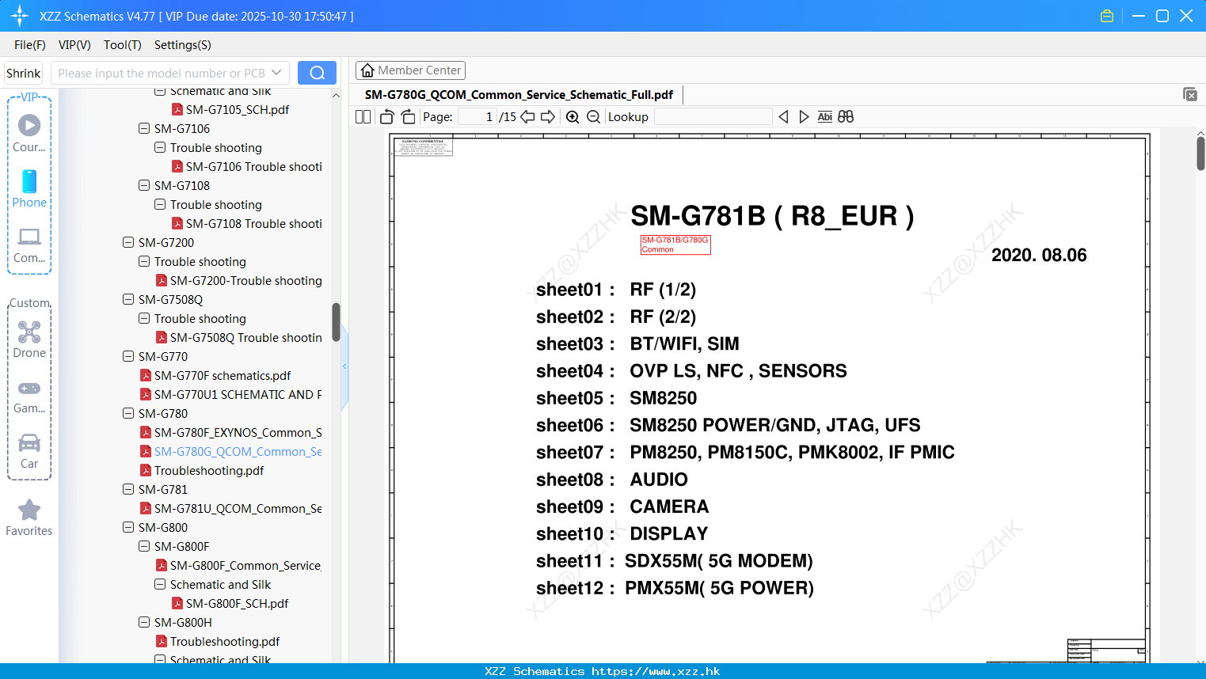Open the toolbox icon in title bar
The height and width of the screenshot is (679, 1206).
pos(1107,16)
